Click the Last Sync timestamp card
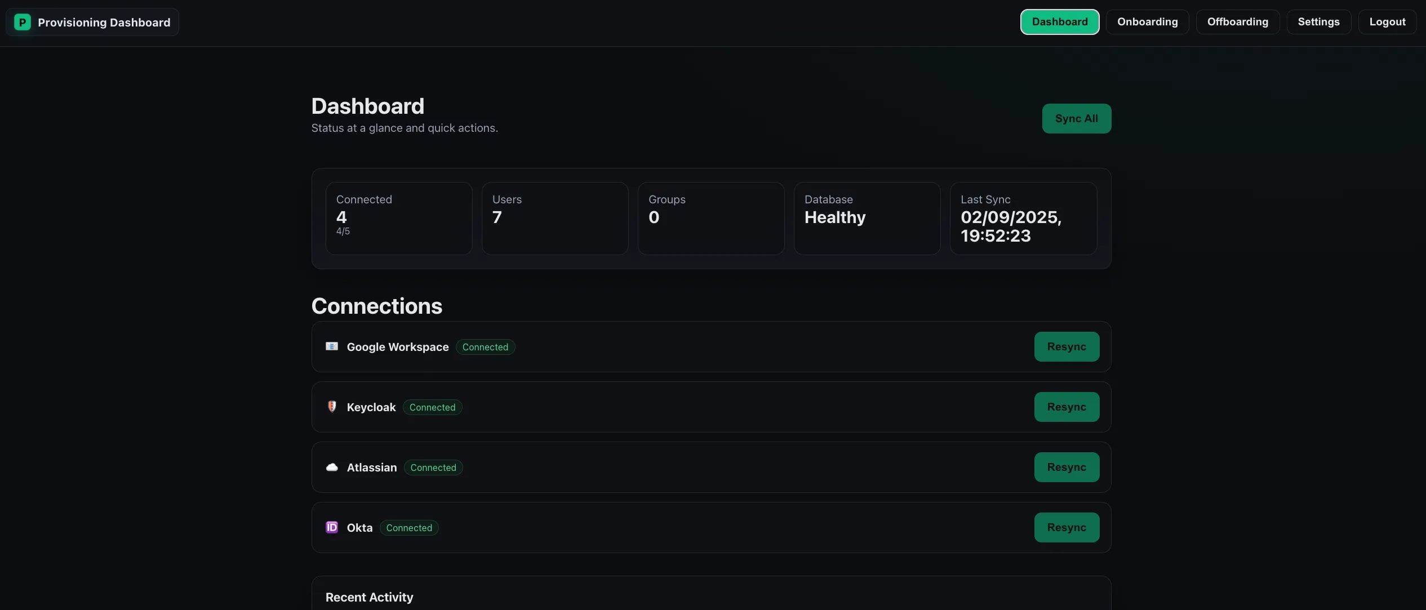 pyautogui.click(x=1023, y=218)
